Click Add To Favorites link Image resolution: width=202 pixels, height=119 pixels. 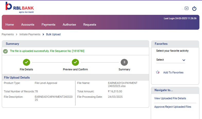pos(173,72)
